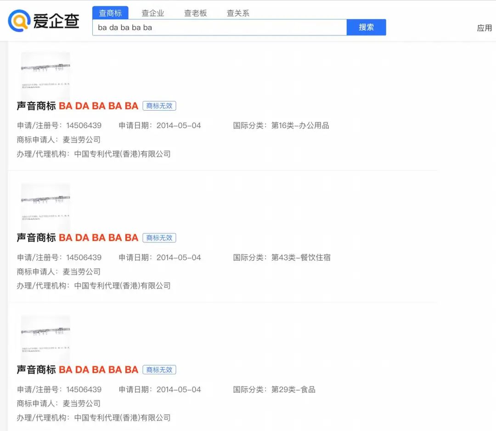The width and height of the screenshot is (496, 431).
Task: Click the class text 第43类-餐饮住宿
Action: click(301, 257)
